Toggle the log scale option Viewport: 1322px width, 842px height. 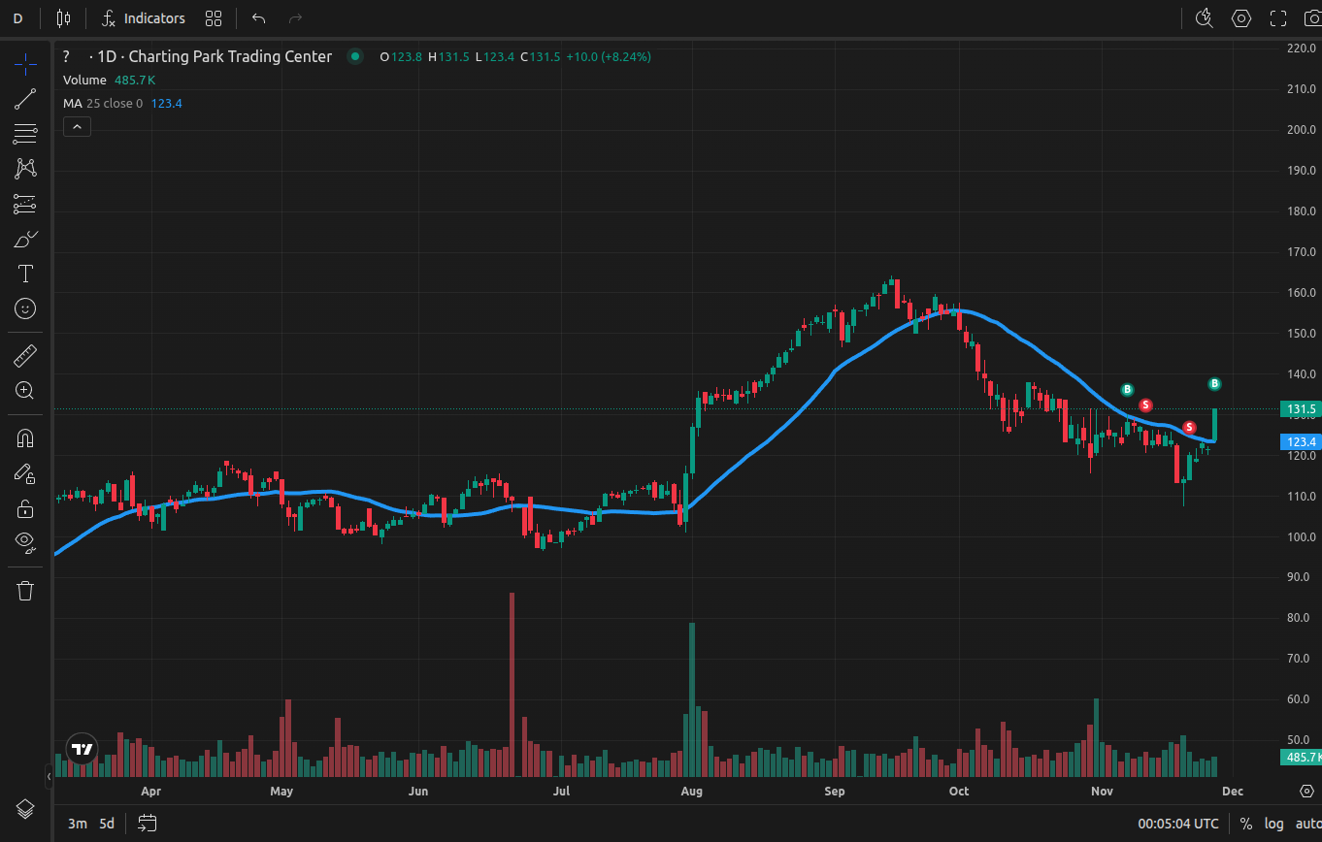click(x=1273, y=824)
